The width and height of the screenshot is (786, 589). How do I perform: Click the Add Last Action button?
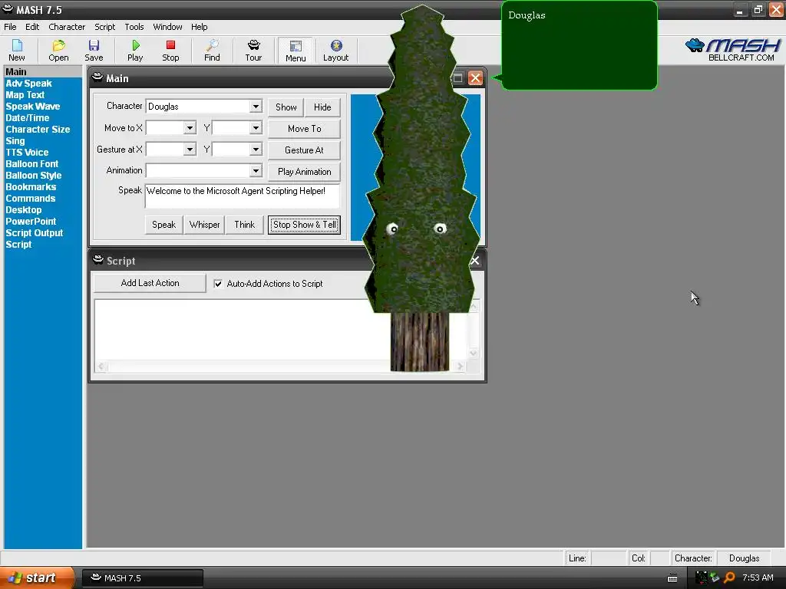click(x=150, y=283)
